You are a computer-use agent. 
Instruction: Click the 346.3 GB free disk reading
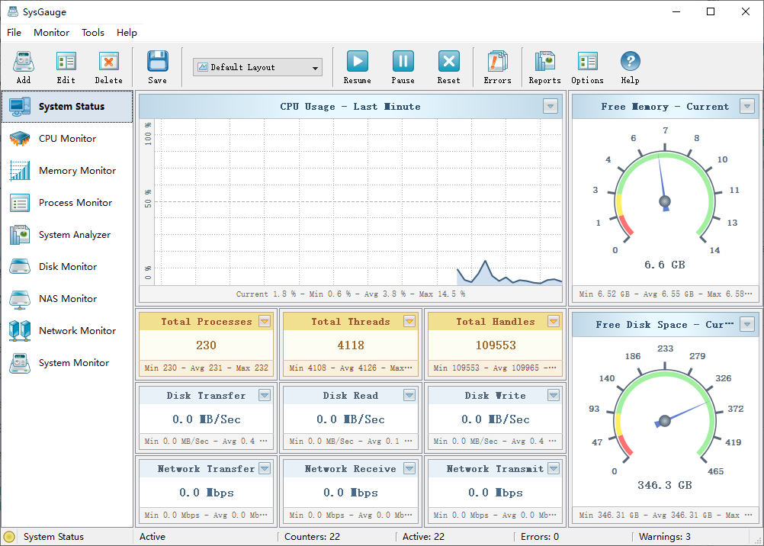tap(665, 485)
